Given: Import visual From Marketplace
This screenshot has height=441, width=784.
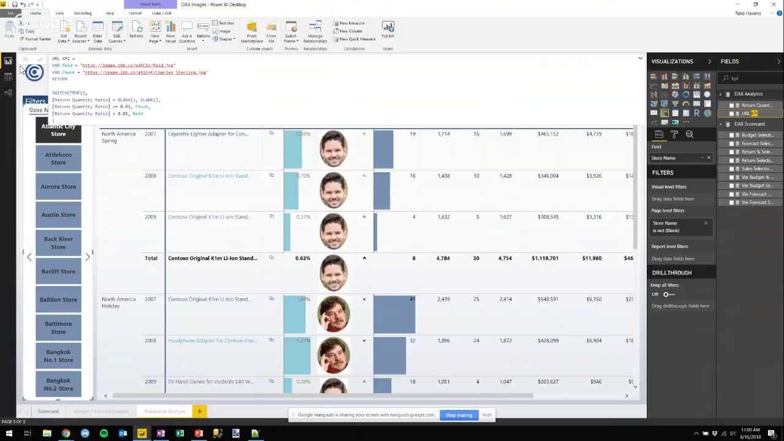Looking at the screenshot, I should 252,32.
